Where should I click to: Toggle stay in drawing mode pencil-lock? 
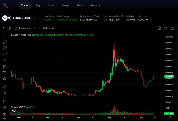tap(4, 107)
